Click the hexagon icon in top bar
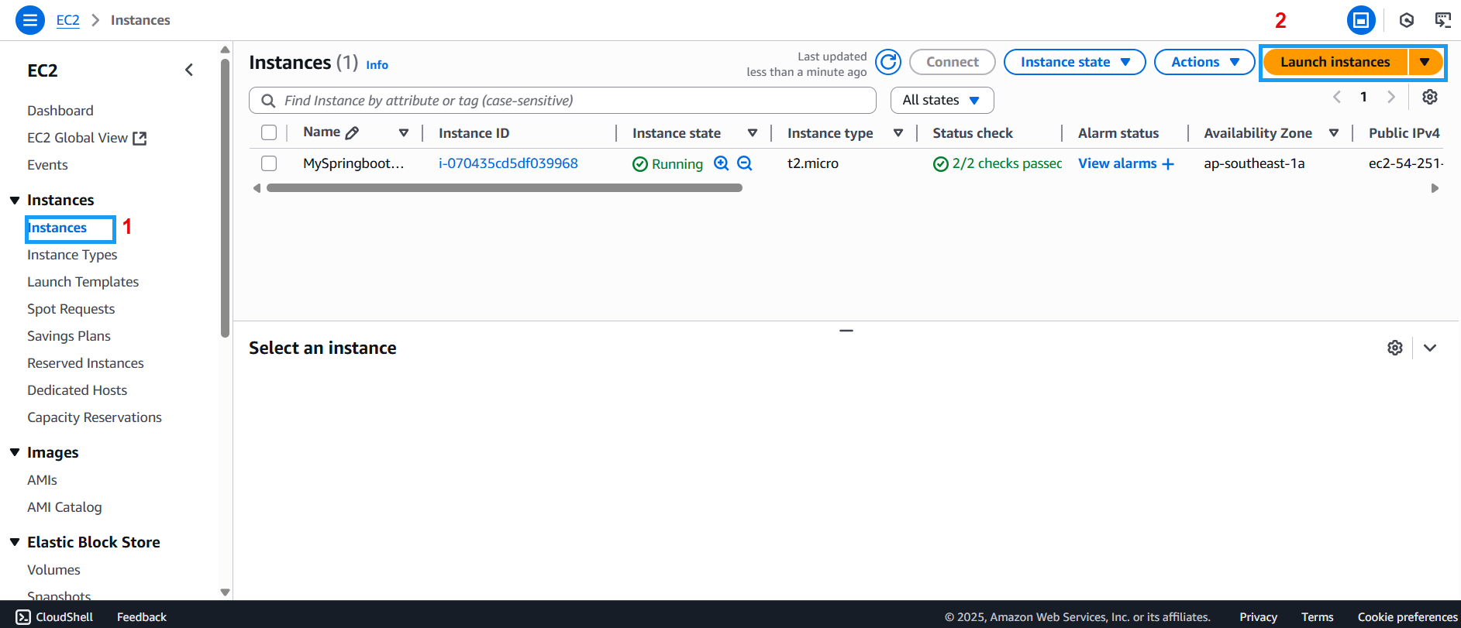Image resolution: width=1461 pixels, height=628 pixels. coord(1407,20)
